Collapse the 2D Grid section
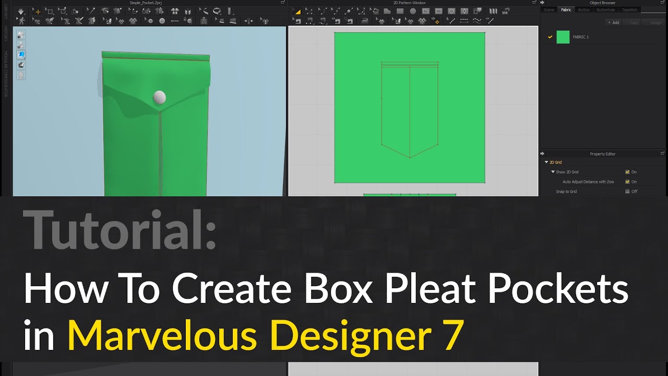The image size is (668, 376). coord(546,162)
